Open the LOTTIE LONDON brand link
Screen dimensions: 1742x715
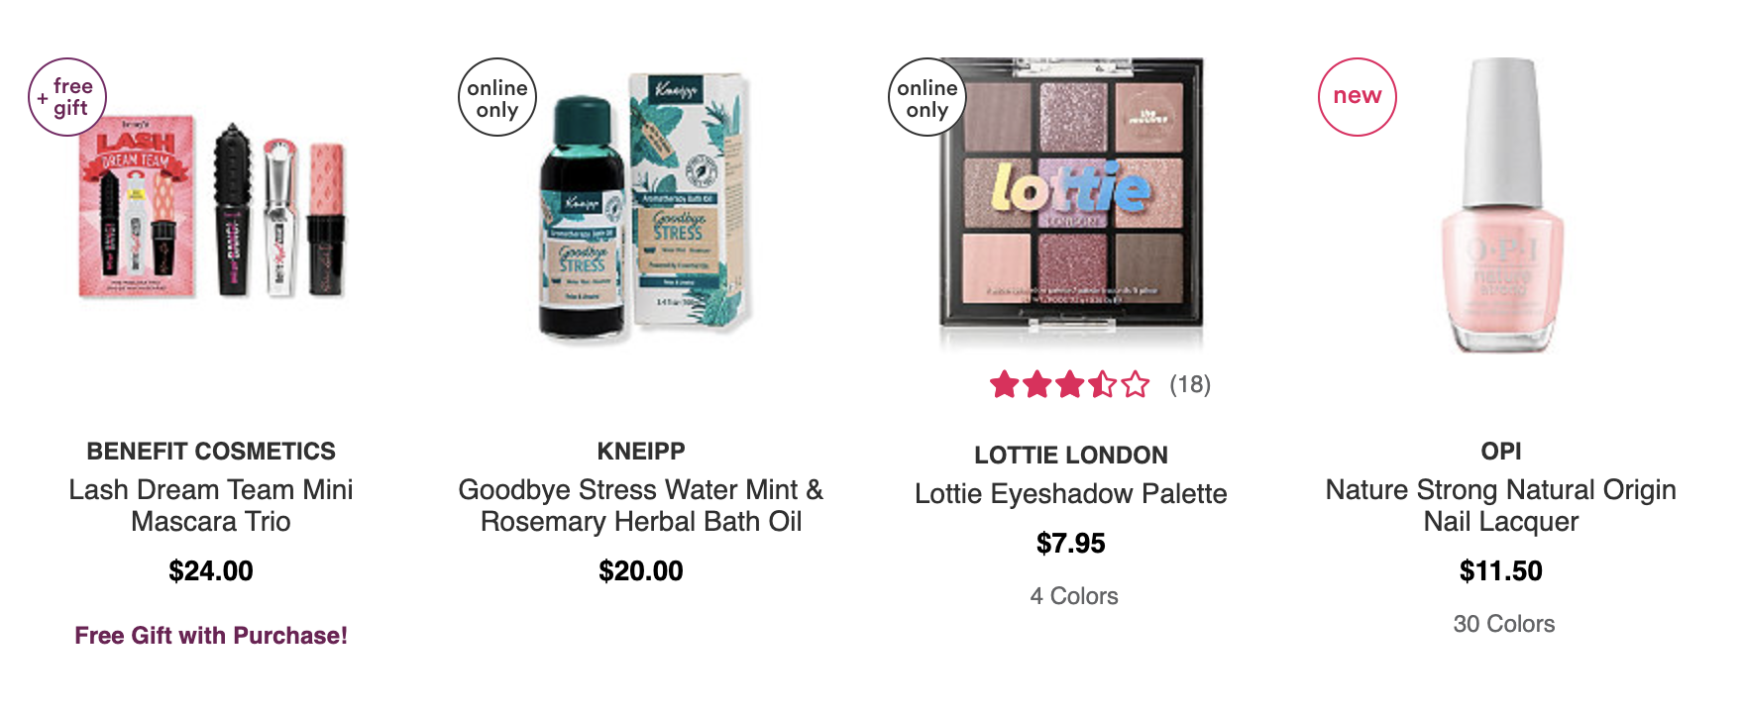click(x=1071, y=456)
